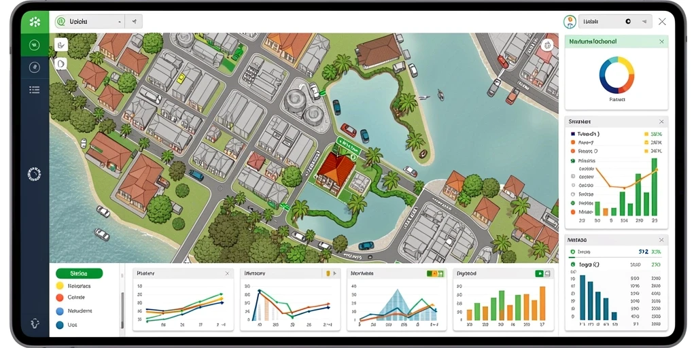Toggle the dark blue dot legend item
This screenshot has width=696, height=348.
[x=60, y=325]
